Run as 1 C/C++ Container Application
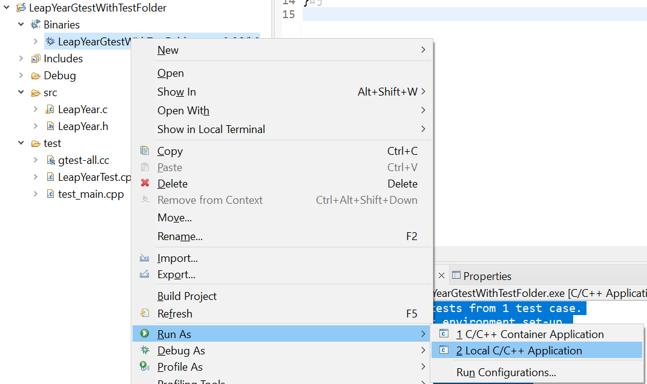647x384 pixels. tap(537, 334)
